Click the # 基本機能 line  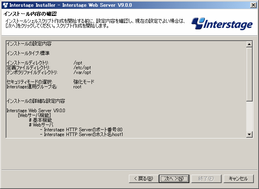click(40, 120)
